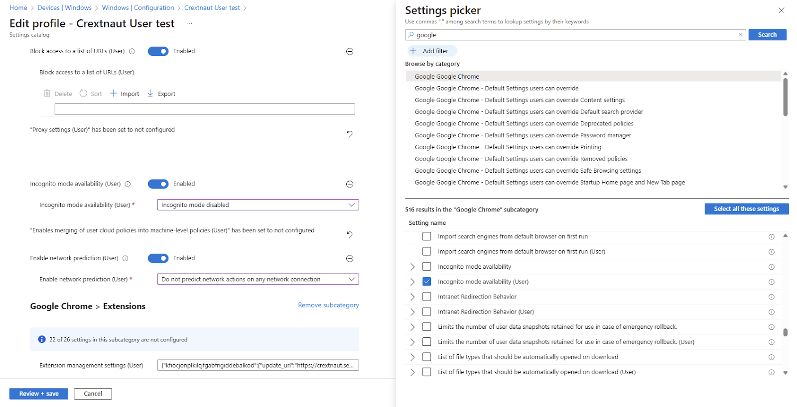Image resolution: width=797 pixels, height=407 pixels.
Task: Click the Cancel button
Action: click(x=93, y=394)
